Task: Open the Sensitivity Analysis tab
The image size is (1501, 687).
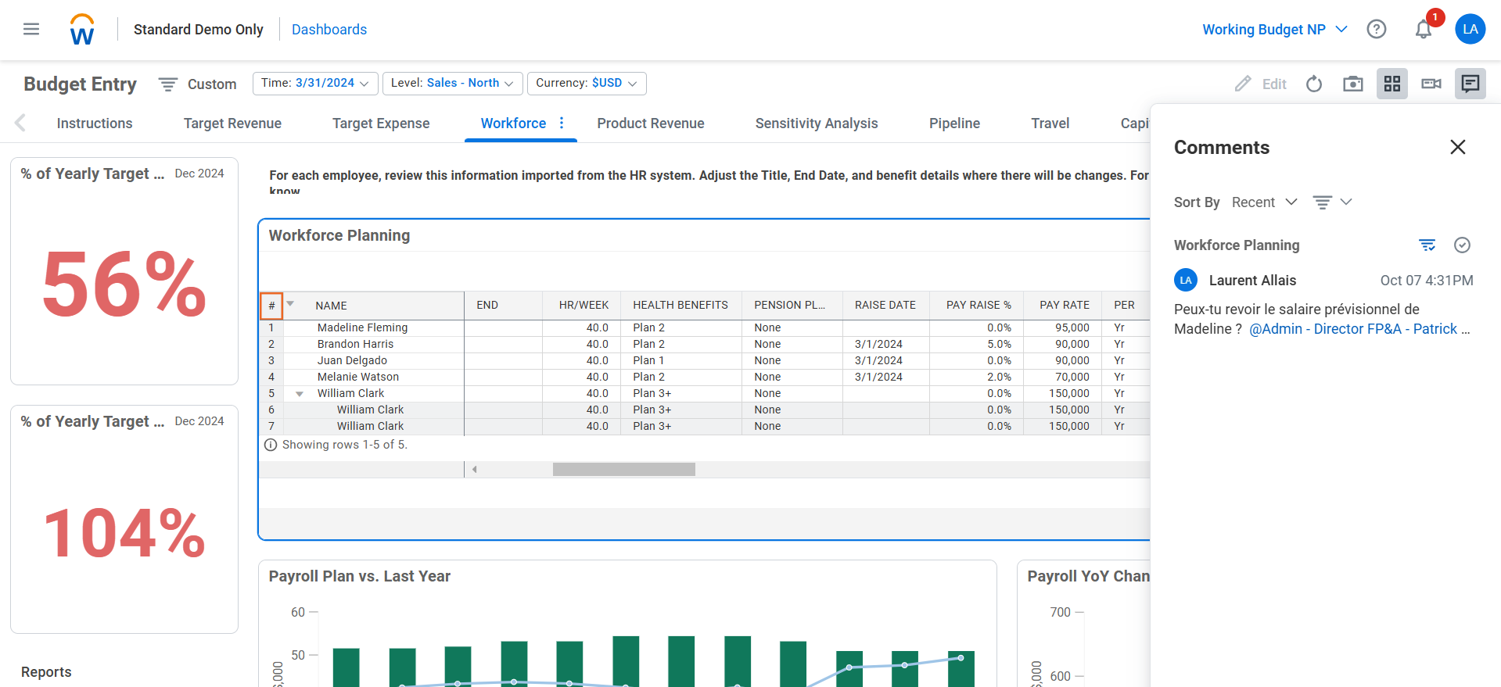Action: 816,123
